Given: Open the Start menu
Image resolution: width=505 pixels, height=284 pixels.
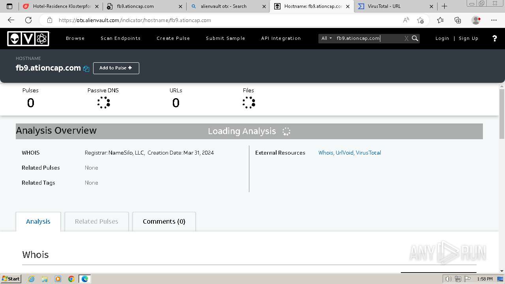Looking at the screenshot, I should (x=11, y=279).
